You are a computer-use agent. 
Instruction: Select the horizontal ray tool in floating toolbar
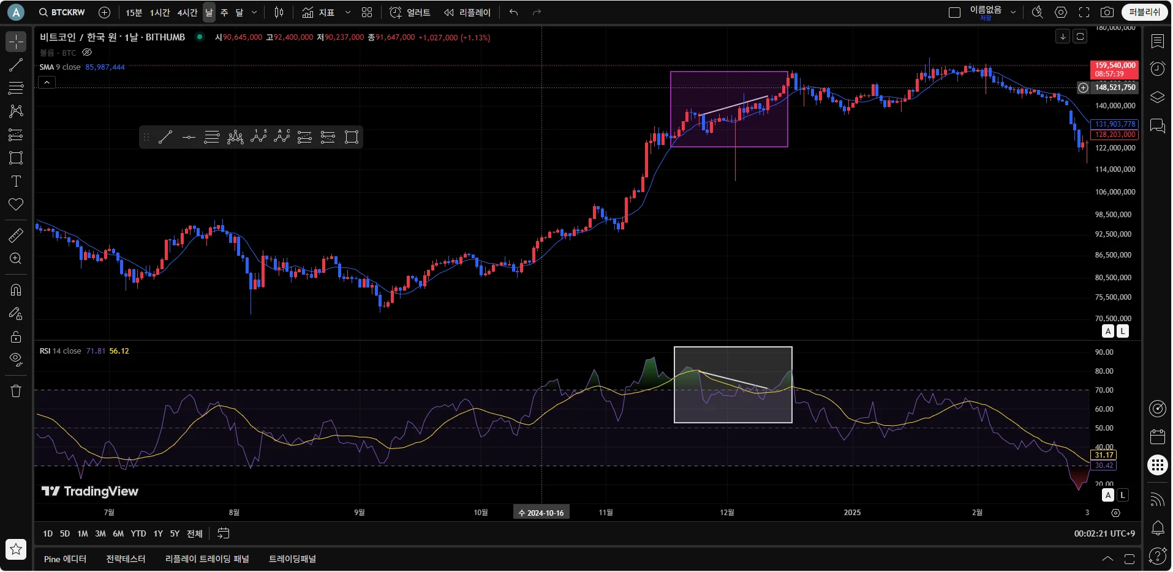[x=189, y=137]
